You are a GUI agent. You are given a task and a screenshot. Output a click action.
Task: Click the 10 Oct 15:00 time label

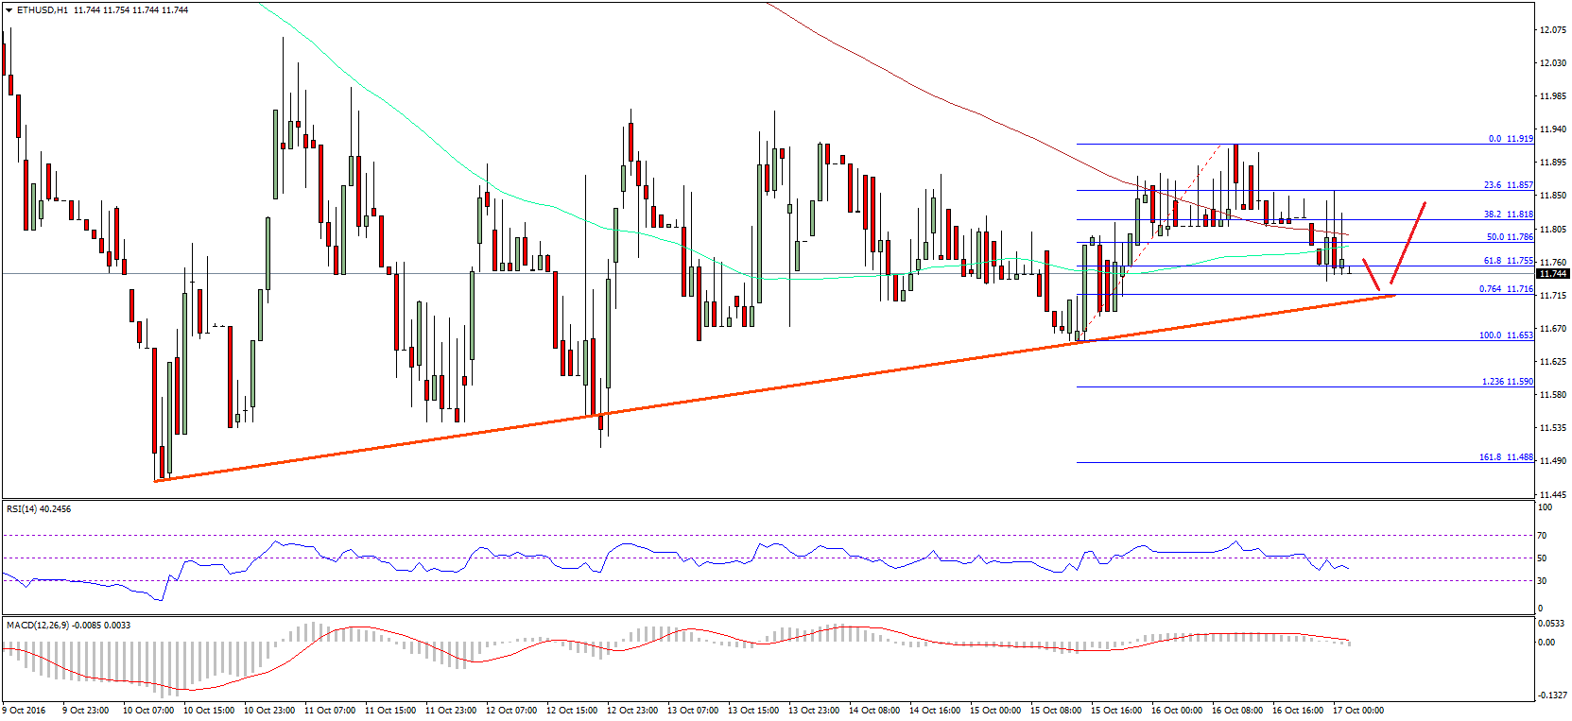(207, 711)
